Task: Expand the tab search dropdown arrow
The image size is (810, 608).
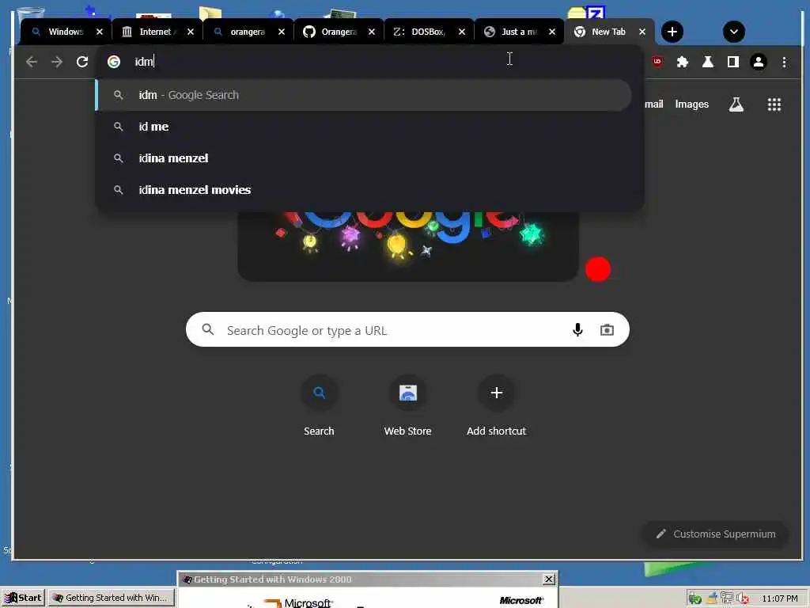Action: [733, 32]
